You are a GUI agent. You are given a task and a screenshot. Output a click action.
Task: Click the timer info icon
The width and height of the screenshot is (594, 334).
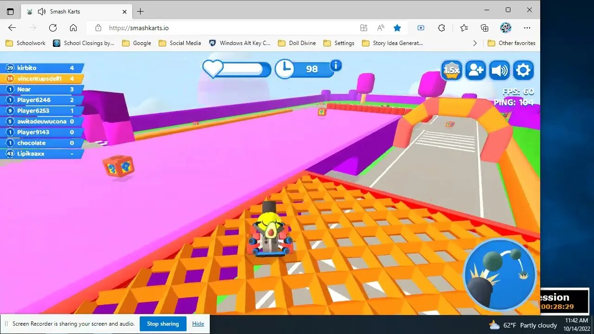(x=336, y=65)
